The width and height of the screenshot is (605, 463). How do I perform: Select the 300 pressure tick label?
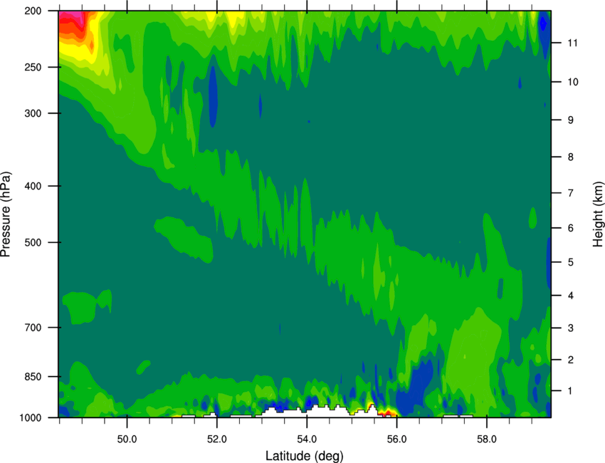[33, 113]
